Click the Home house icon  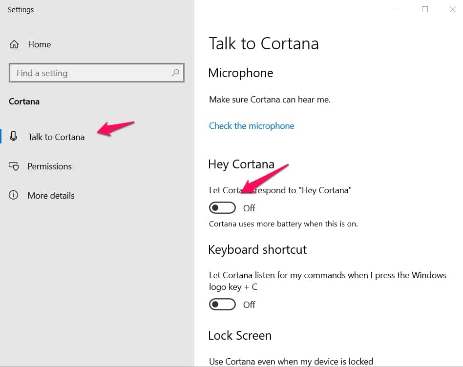[x=14, y=44]
